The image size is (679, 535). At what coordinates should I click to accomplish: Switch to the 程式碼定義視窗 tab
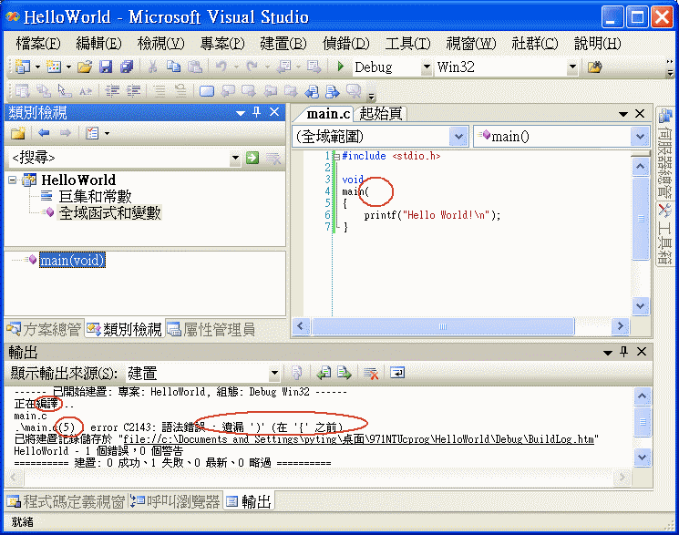67,501
